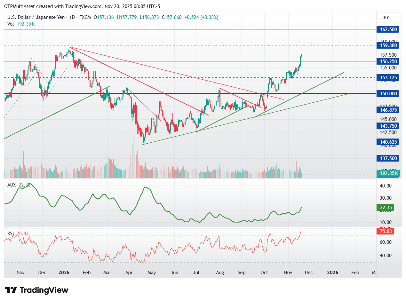The image size is (406, 302).
Task: Click the C157.660 close price value
Action: 171,17
